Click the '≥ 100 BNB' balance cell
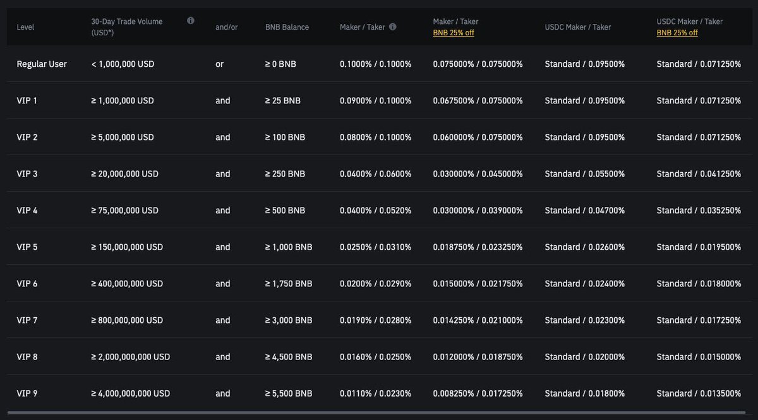This screenshot has width=758, height=420. (286, 137)
